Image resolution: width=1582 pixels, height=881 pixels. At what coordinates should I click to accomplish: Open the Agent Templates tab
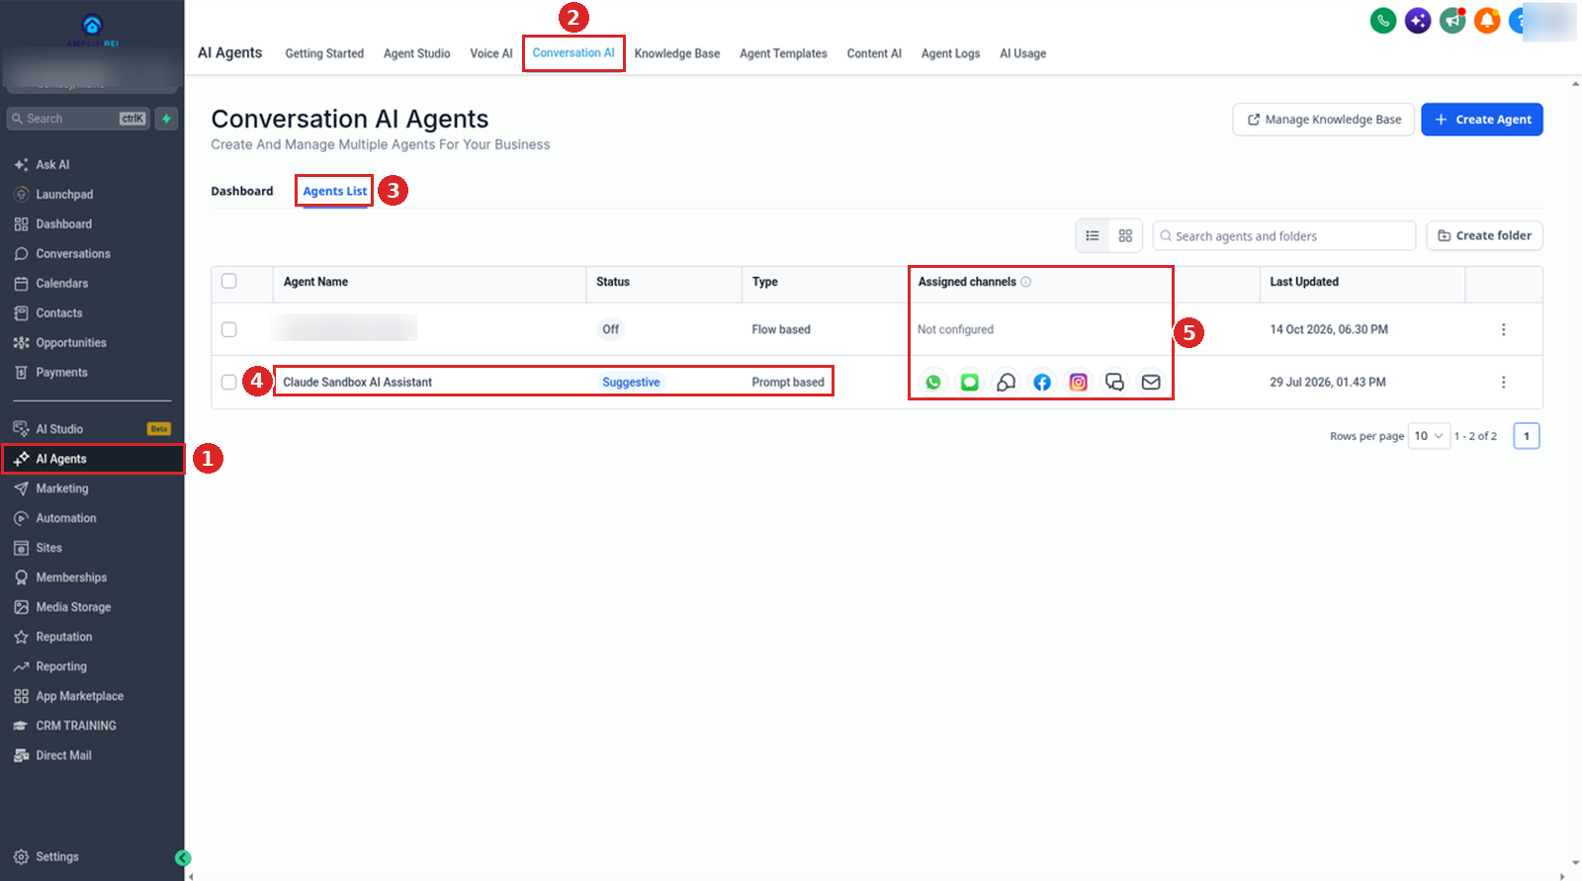(x=783, y=53)
